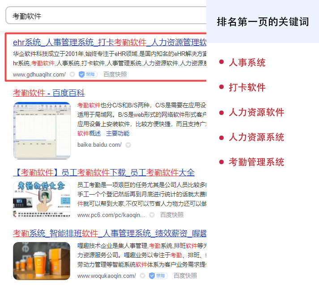Click the arrow icon next to www.woqukaoqin.com
Screen dimensions: 319x285
tap(143, 276)
